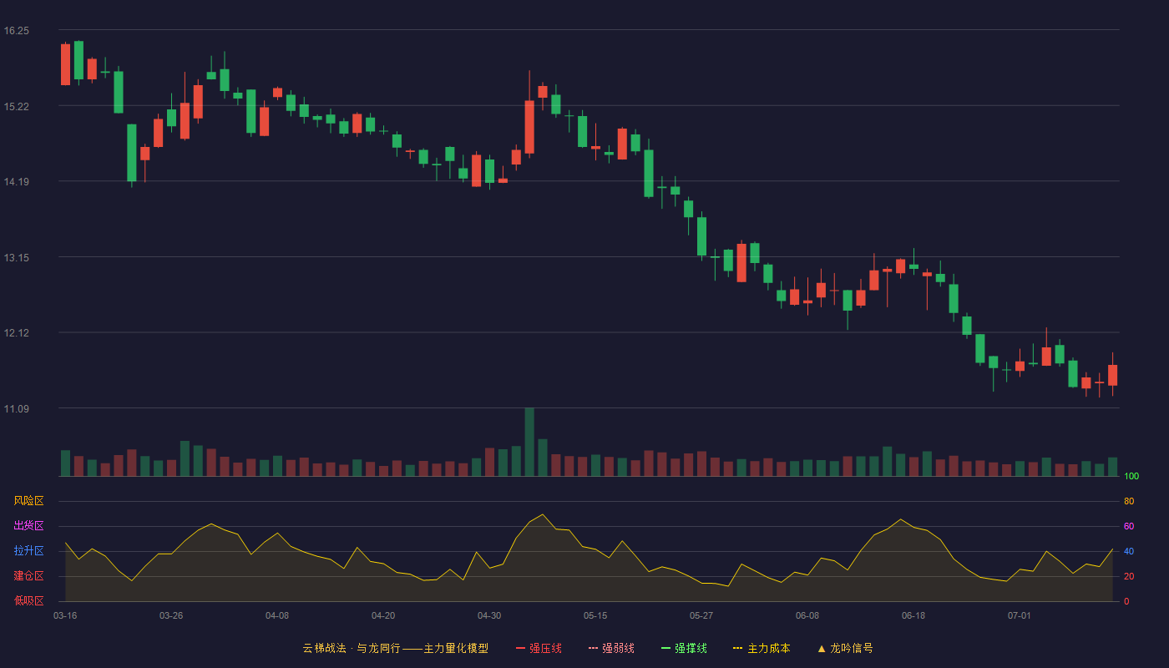Click the 15.22 price axis label
Image resolution: width=1169 pixels, height=668 pixels.
pos(17,107)
